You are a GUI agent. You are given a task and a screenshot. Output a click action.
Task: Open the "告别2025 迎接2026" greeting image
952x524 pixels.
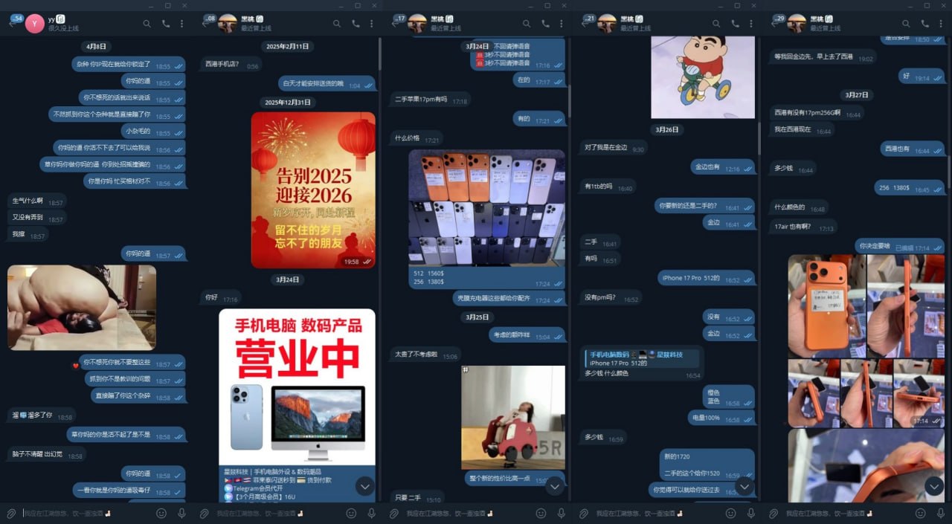[313, 190]
